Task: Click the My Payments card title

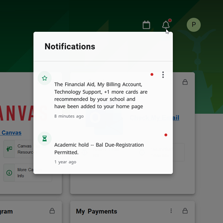Action: pos(96,211)
